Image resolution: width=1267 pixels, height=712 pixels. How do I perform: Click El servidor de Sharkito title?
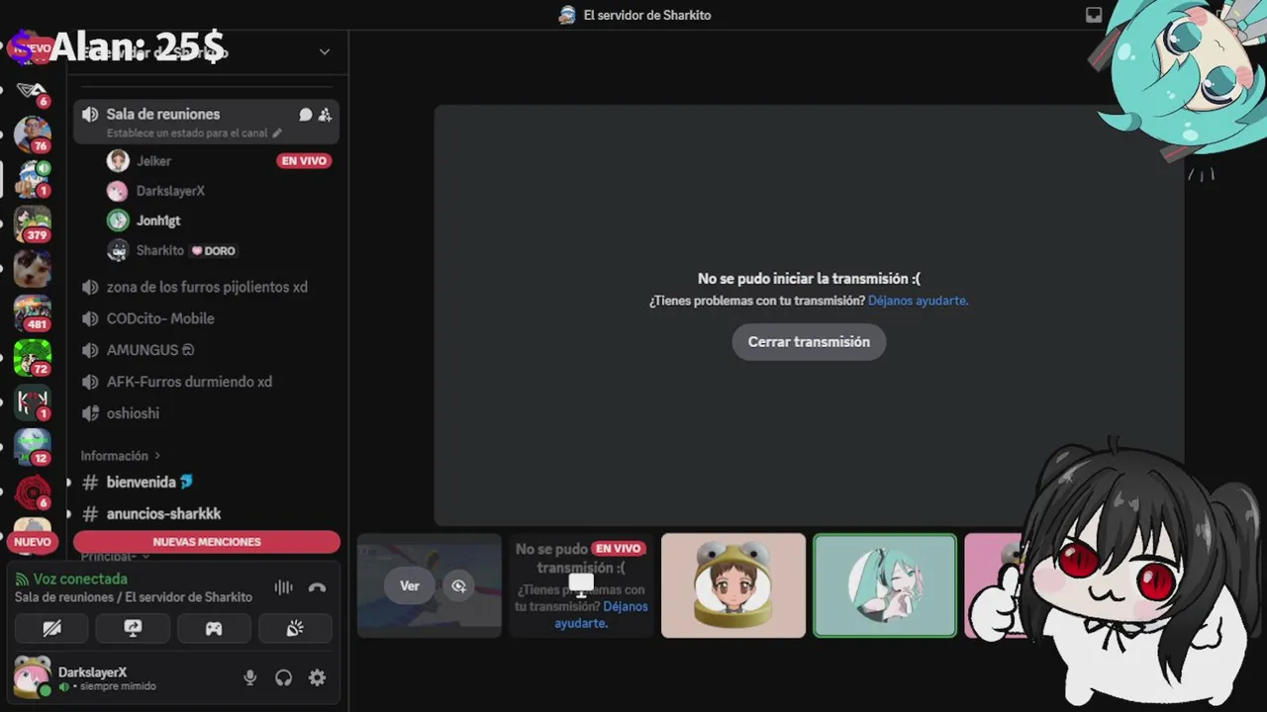point(647,15)
